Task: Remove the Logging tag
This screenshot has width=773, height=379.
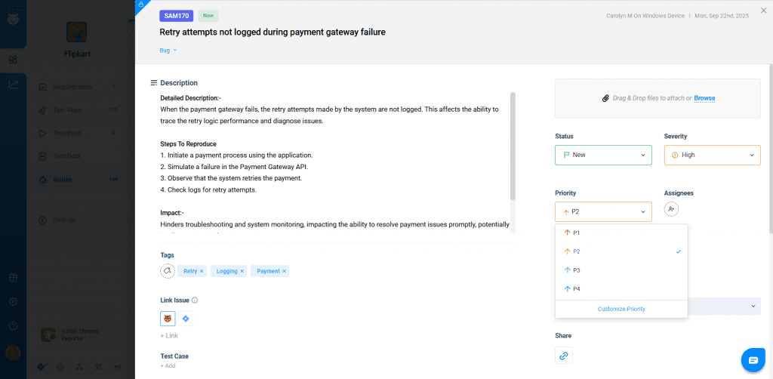Action: click(242, 270)
